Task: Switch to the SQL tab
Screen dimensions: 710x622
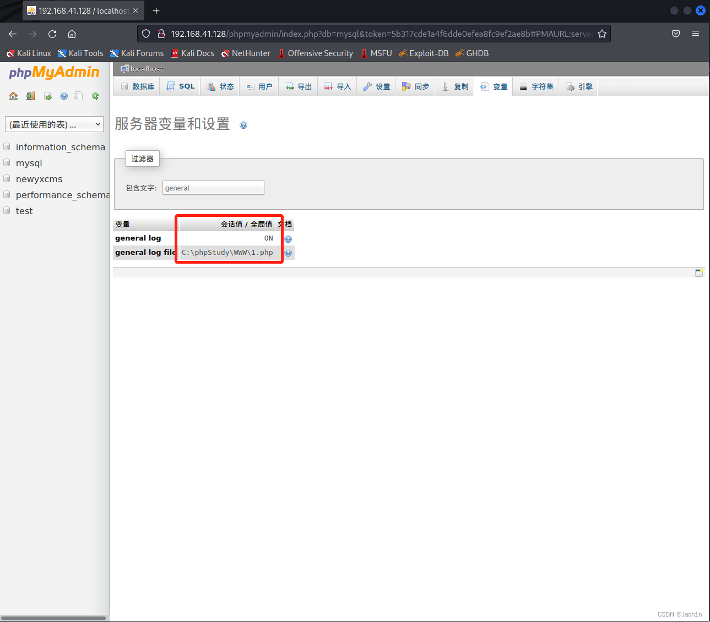Action: pyautogui.click(x=180, y=86)
